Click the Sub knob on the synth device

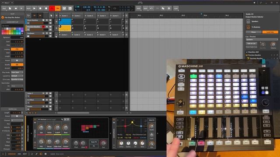[41, 128]
